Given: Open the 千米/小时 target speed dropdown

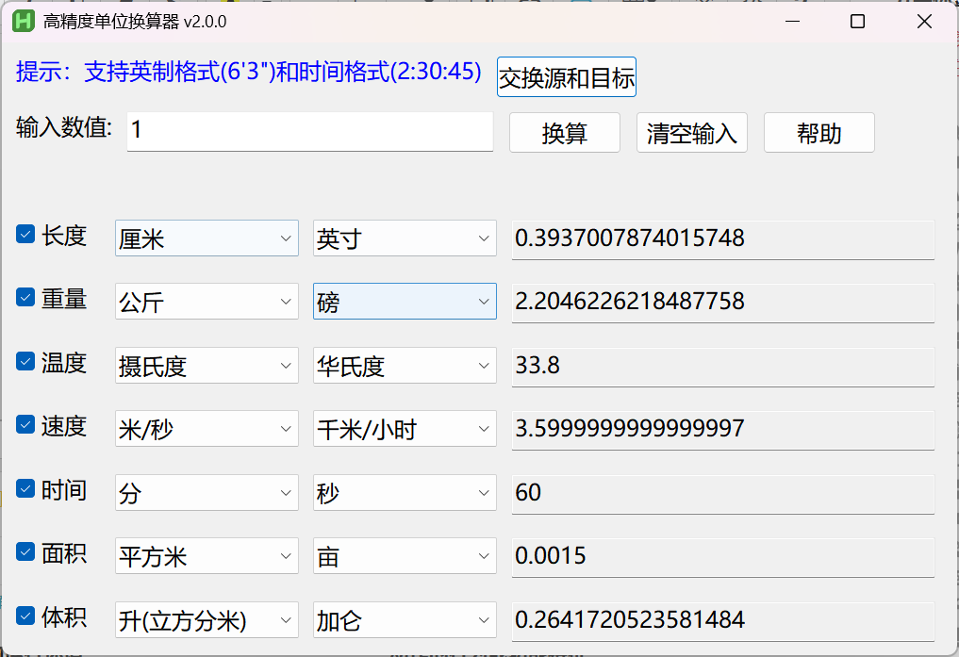Looking at the screenshot, I should click(x=405, y=429).
